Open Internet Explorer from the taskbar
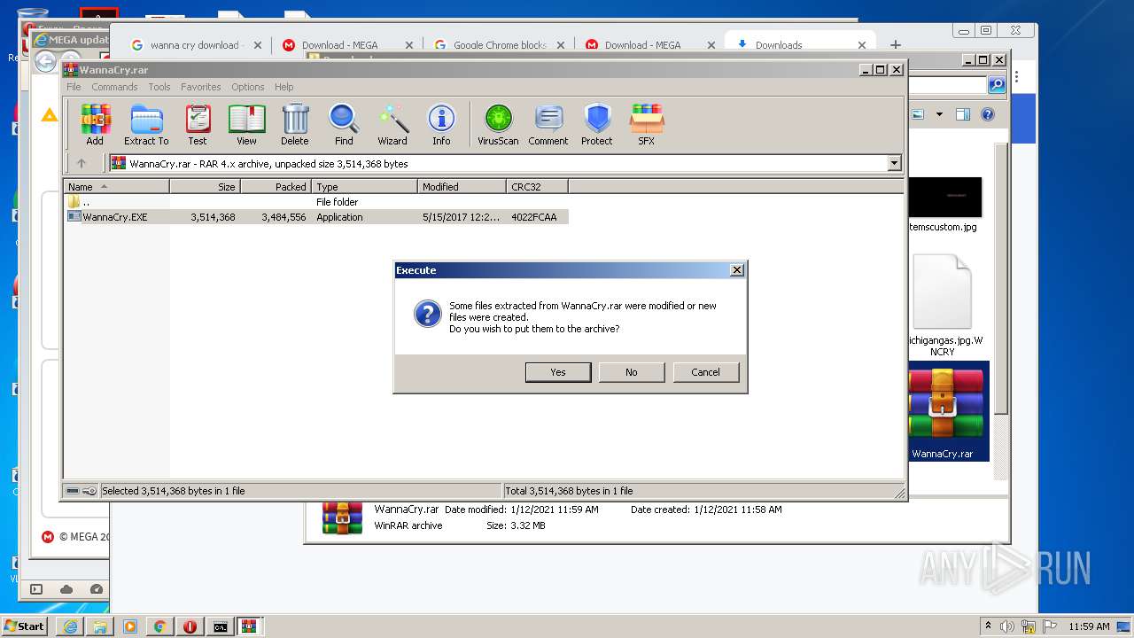This screenshot has height=638, width=1134. tap(70, 626)
